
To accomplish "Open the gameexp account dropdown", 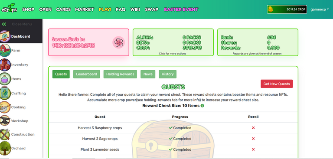I will click(320, 10).
